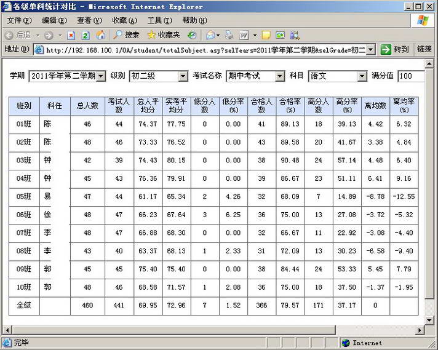This screenshot has height=350, width=438.
Task: Click the 合格率(%) column header
Action: click(x=290, y=106)
